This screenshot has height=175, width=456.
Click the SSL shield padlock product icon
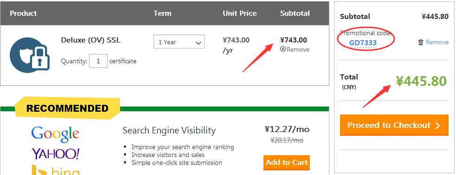point(30,55)
